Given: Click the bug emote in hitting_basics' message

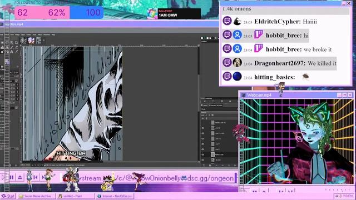Looking at the screenshot, I should (305, 77).
